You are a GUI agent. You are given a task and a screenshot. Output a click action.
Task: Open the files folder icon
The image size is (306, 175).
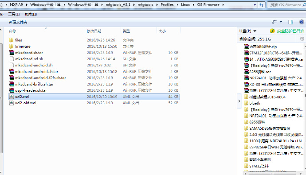pyautogui.click(x=12, y=40)
